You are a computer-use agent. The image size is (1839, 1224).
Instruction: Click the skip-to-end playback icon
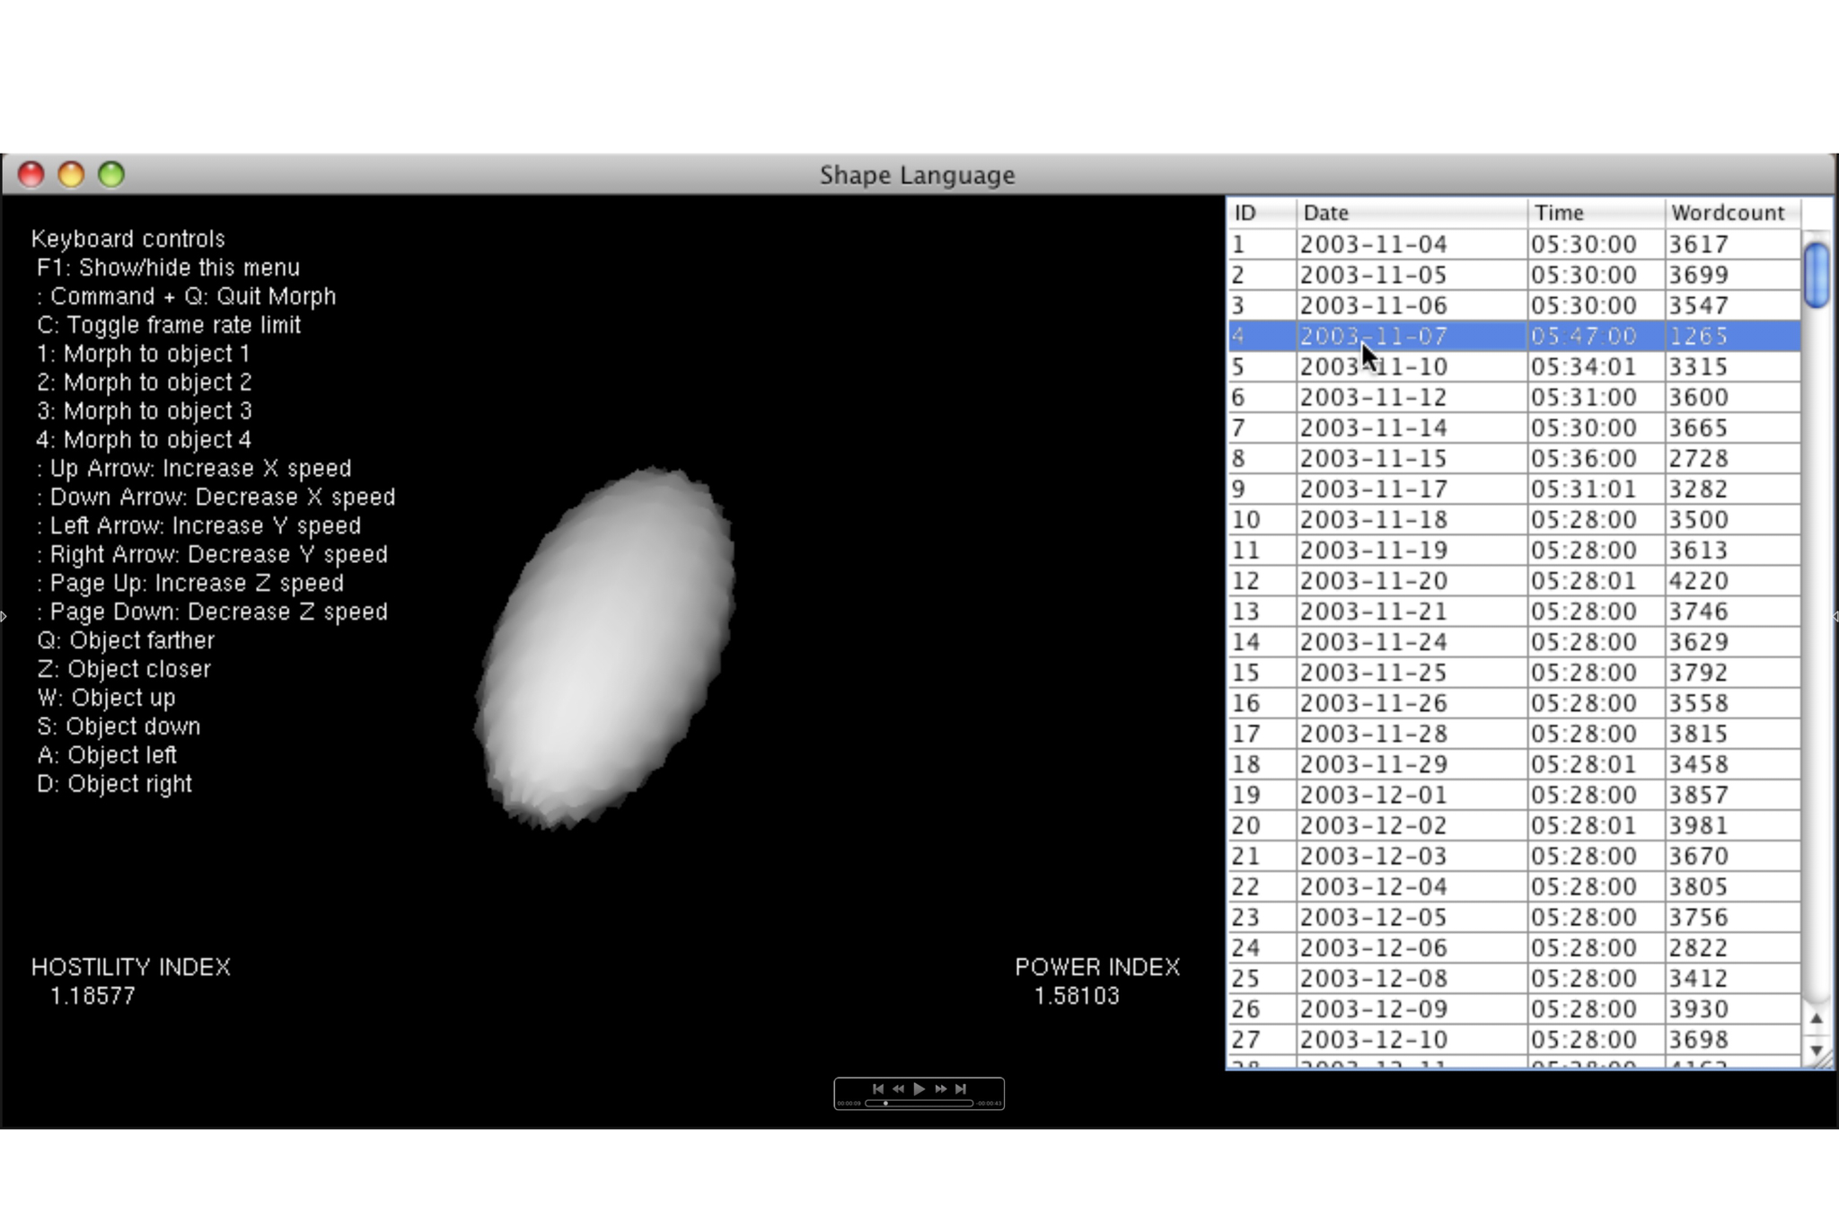tap(961, 1088)
